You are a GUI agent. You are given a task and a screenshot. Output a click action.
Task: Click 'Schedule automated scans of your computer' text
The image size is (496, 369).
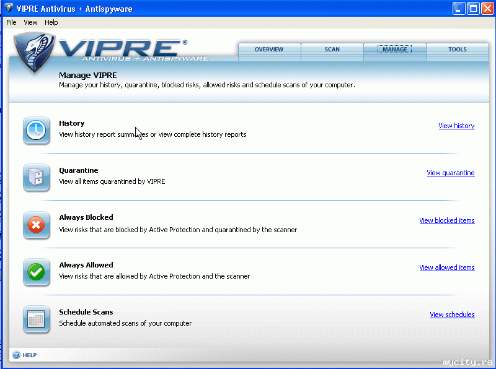click(125, 323)
